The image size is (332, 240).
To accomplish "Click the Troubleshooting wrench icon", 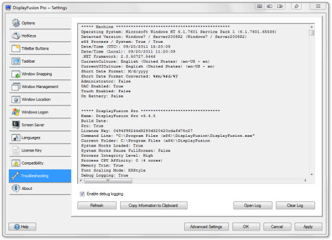I will [x=15, y=175].
